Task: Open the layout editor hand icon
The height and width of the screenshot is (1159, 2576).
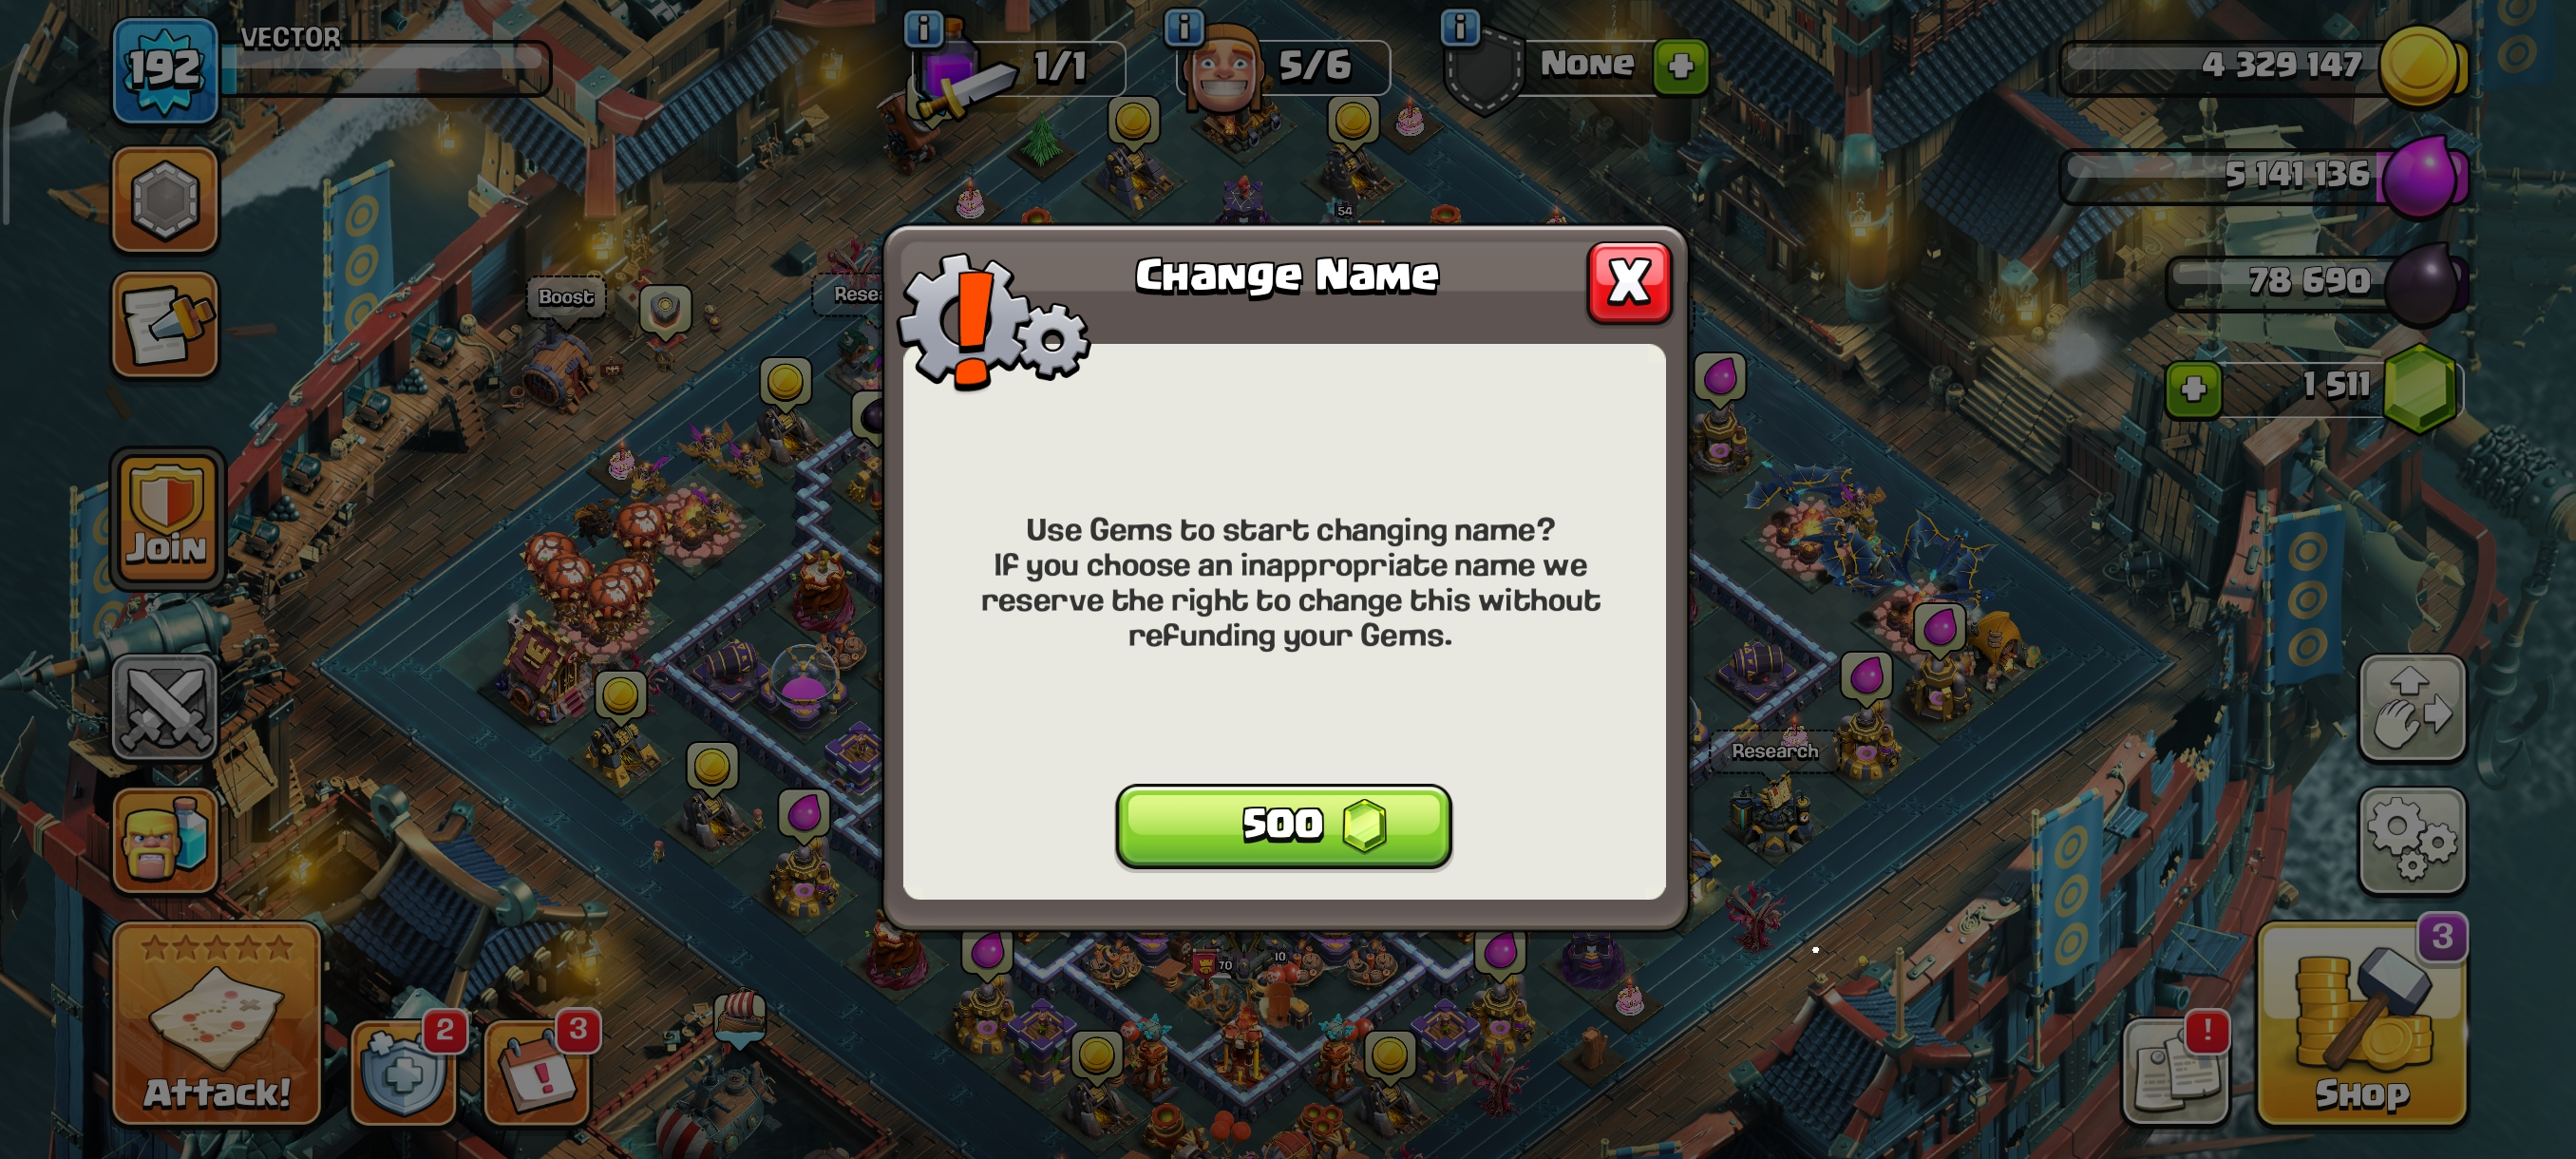Action: [2412, 708]
